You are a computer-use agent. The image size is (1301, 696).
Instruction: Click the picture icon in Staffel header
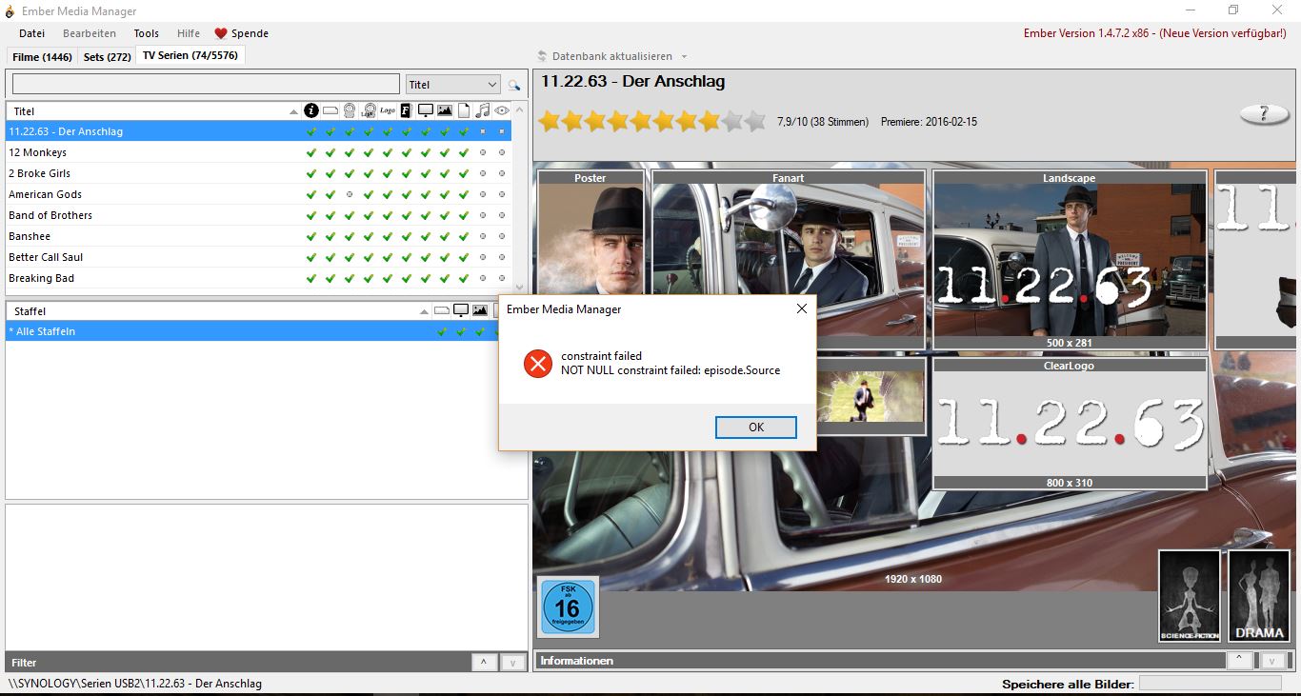pyautogui.click(x=480, y=310)
